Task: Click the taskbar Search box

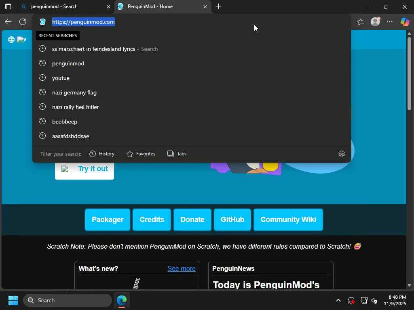Action: (68, 300)
